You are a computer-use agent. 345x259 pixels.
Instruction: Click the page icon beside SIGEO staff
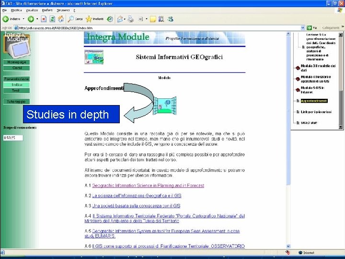coord(298,123)
